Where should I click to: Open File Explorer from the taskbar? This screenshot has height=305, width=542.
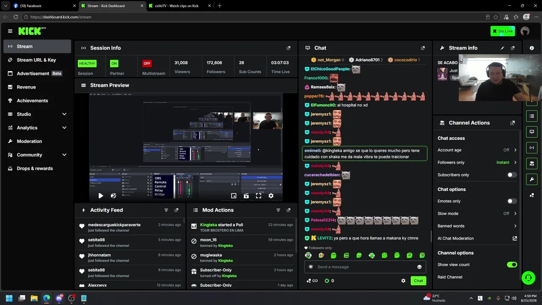pyautogui.click(x=34, y=298)
